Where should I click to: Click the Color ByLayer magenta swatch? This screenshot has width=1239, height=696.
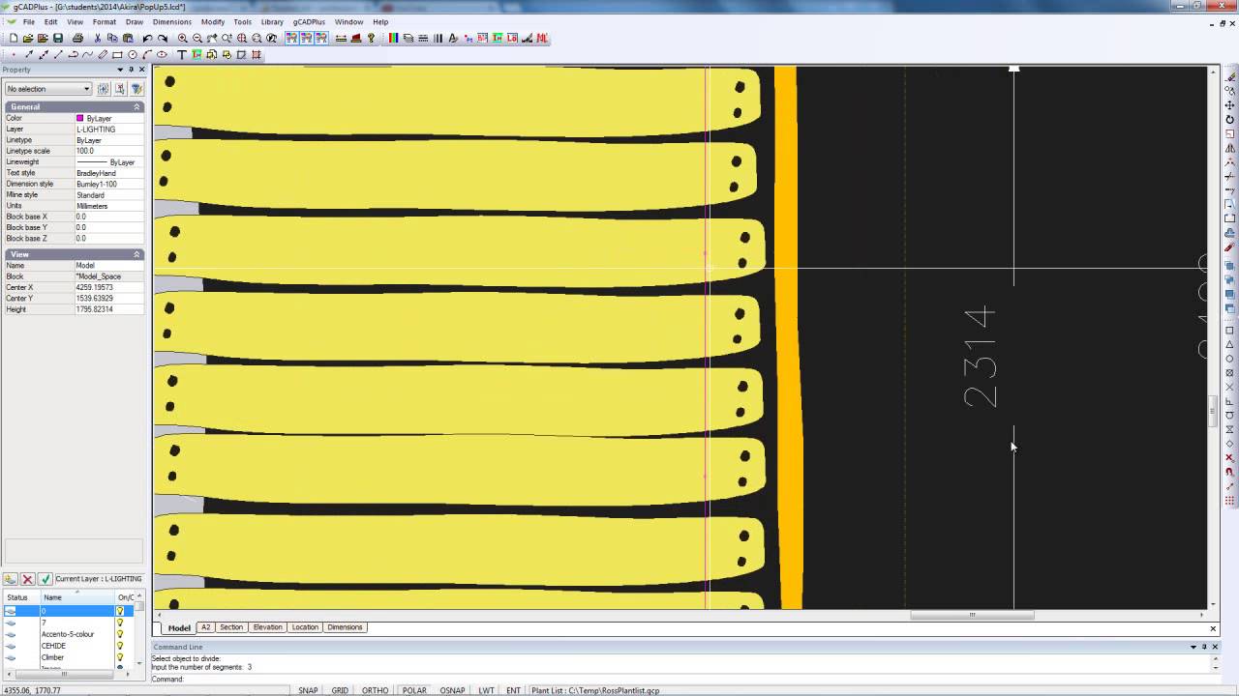point(80,118)
